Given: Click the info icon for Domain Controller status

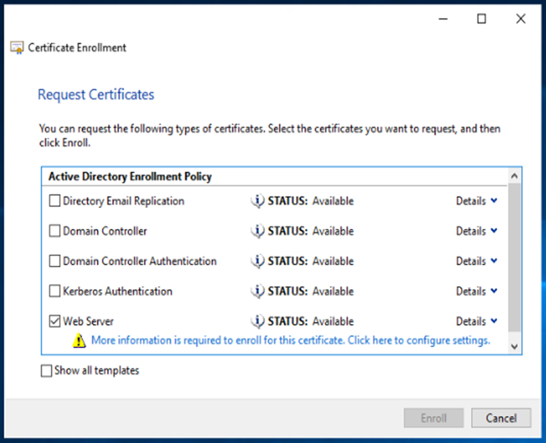Looking at the screenshot, I should (257, 231).
